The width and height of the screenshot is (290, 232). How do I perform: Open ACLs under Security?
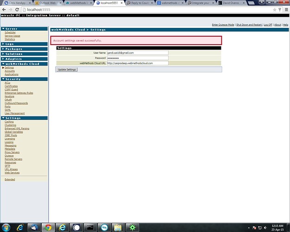(x=7, y=83)
